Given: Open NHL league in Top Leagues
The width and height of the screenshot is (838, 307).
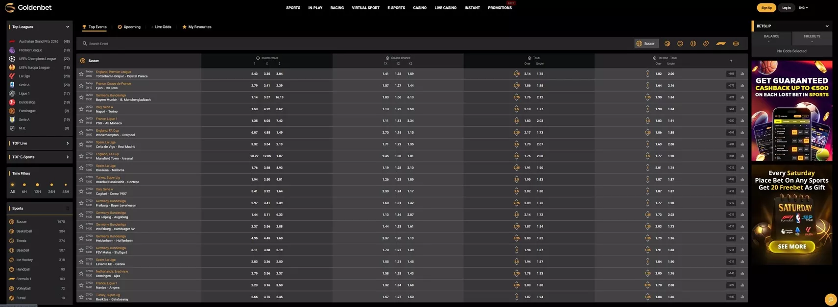Looking at the screenshot, I should (39, 128).
